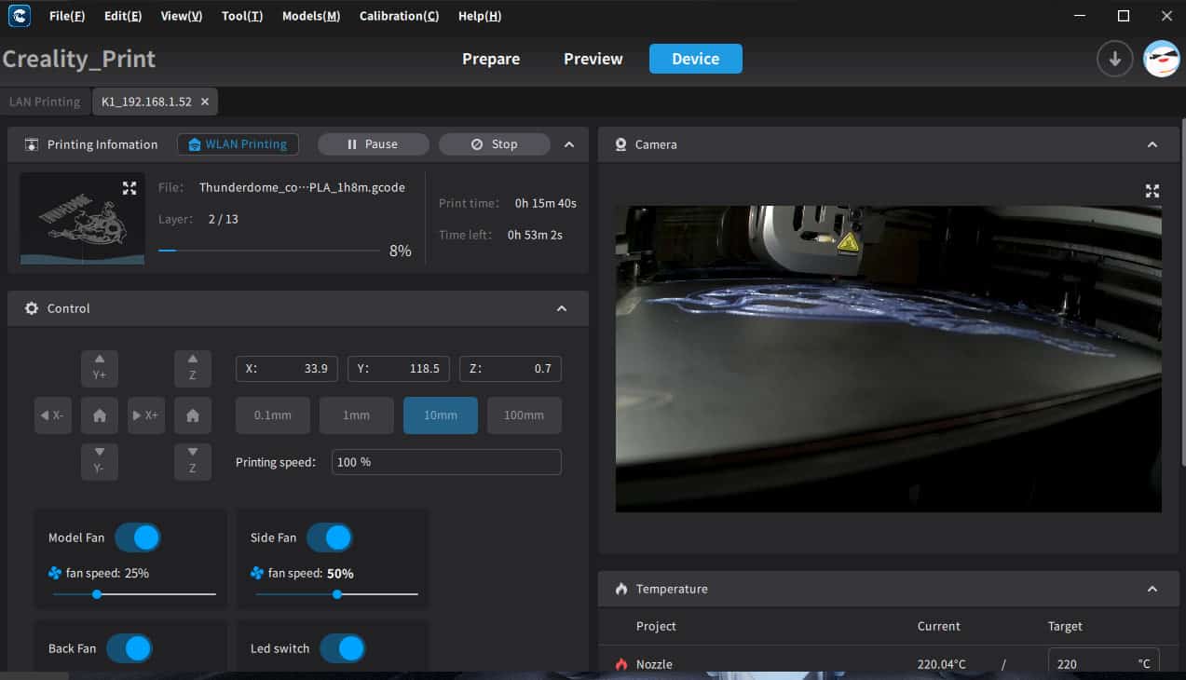1186x680 pixels.
Task: Home the Z axis
Action: 193,415
